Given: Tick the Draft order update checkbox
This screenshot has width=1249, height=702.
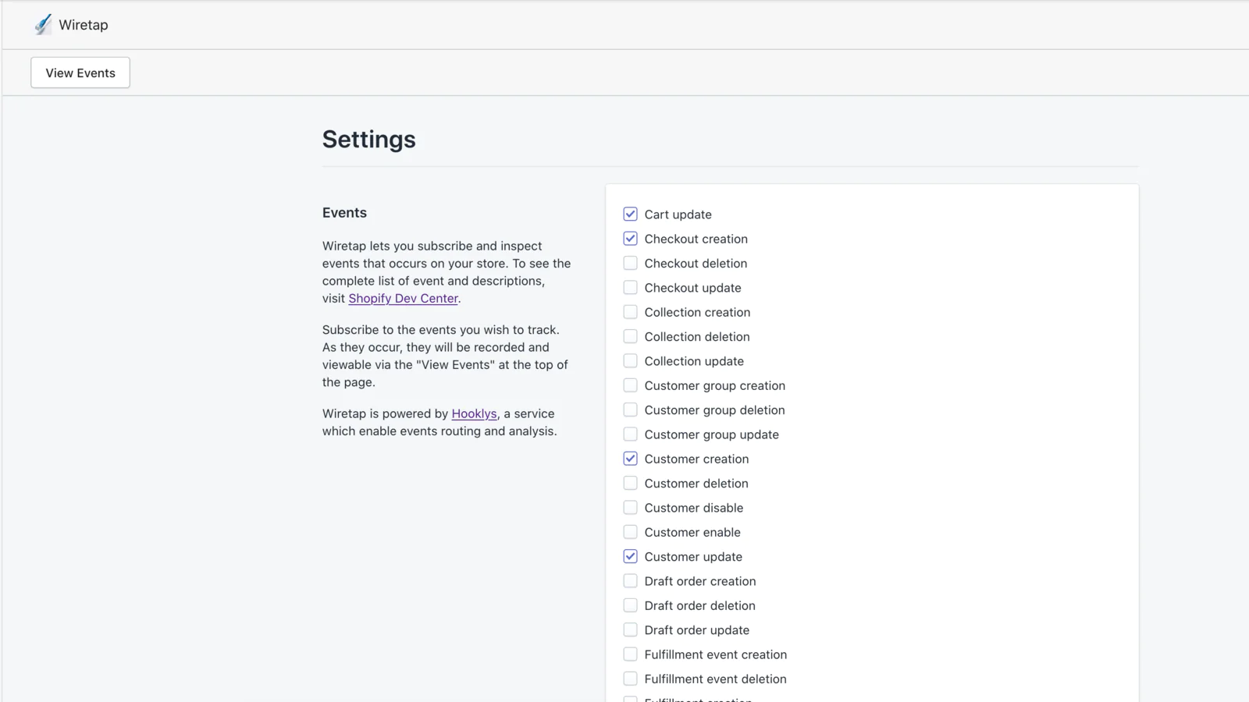Looking at the screenshot, I should (630, 630).
